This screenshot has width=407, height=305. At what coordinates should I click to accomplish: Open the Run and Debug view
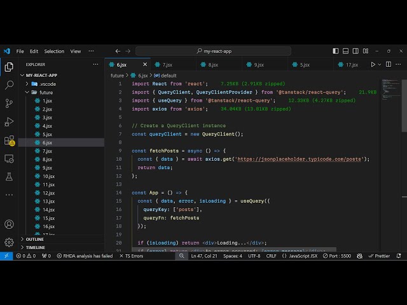pyautogui.click(x=9, y=121)
